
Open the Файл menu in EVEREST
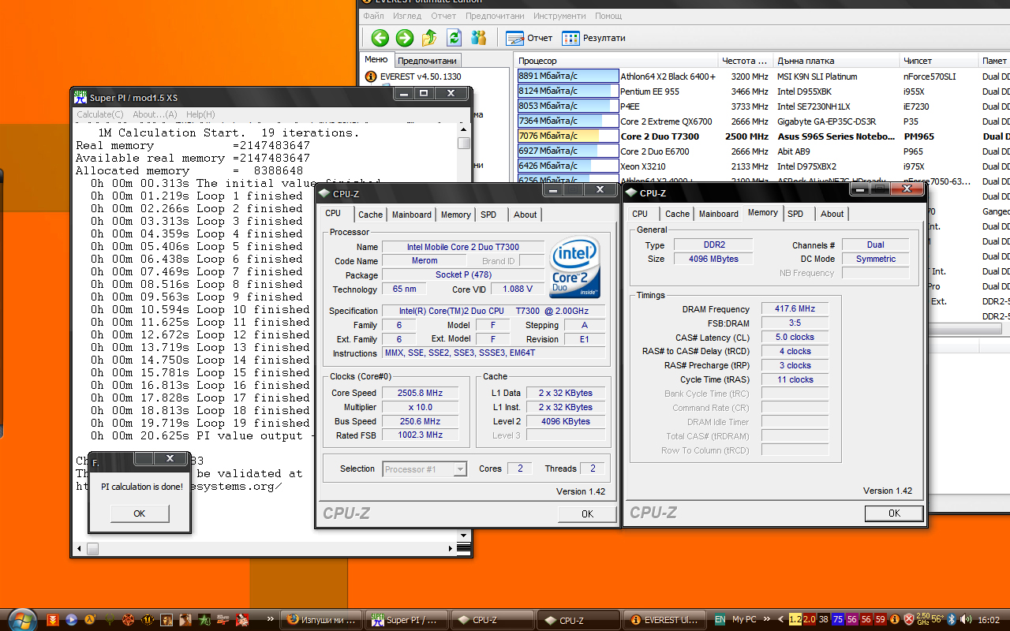(x=374, y=16)
